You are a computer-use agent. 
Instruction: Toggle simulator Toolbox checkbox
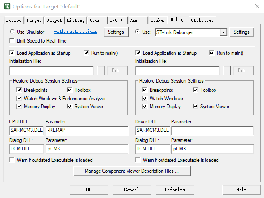coord(70,90)
